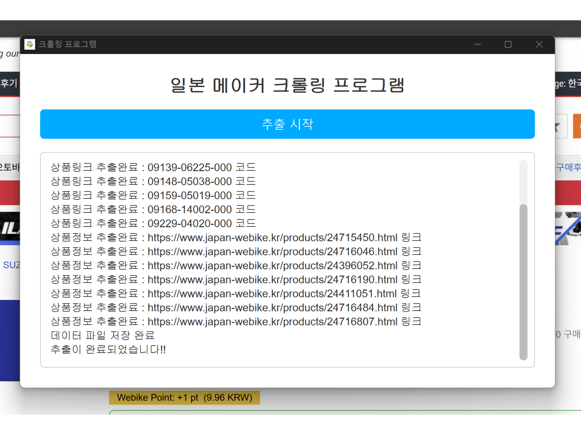Click the Webike Point badge in browser
Image resolution: width=581 pixels, height=435 pixels.
coord(184,397)
